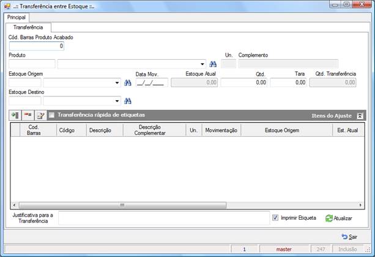The width and height of the screenshot is (375, 257).
Task: Click the Estoque Origem code field
Action: [25, 82]
